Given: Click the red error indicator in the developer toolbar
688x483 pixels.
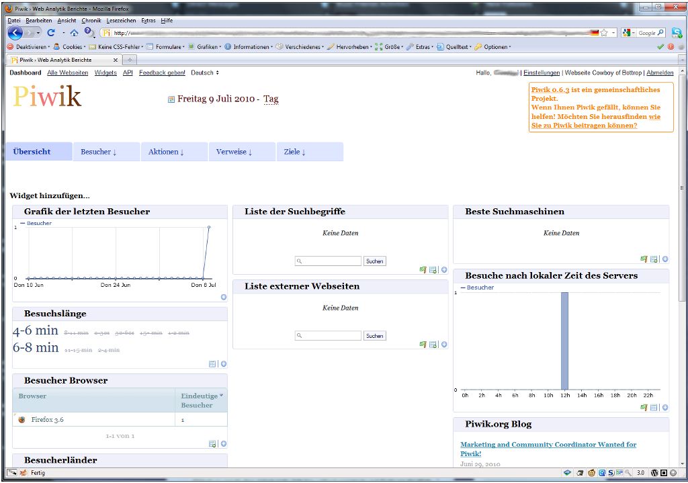Looking at the screenshot, I should tap(671, 46).
